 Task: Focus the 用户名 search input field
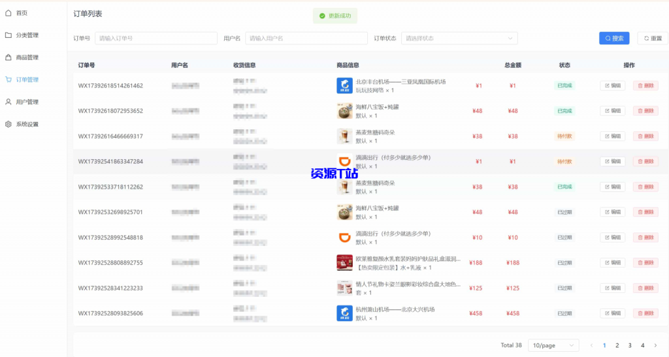pos(306,39)
